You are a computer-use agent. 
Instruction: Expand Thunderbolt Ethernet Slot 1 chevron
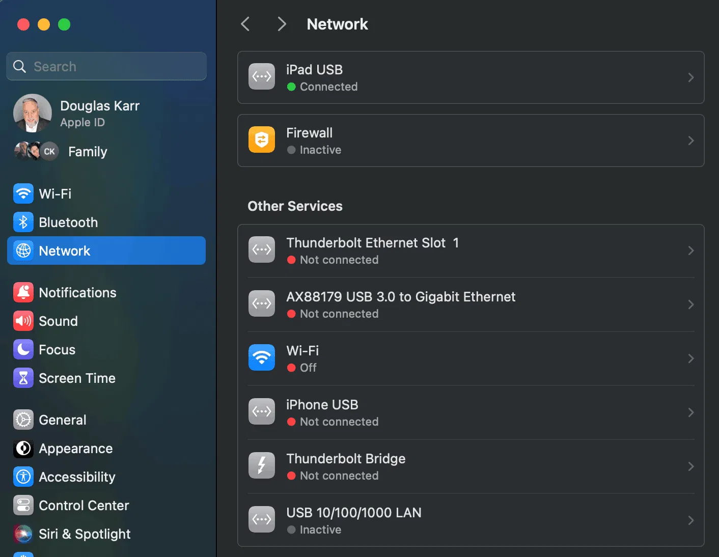[690, 250]
